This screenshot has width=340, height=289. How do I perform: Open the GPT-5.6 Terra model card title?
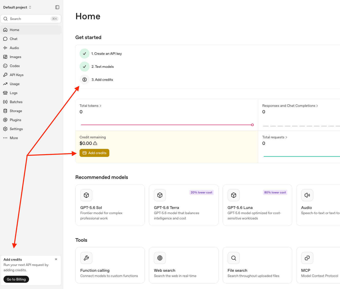click(x=166, y=207)
